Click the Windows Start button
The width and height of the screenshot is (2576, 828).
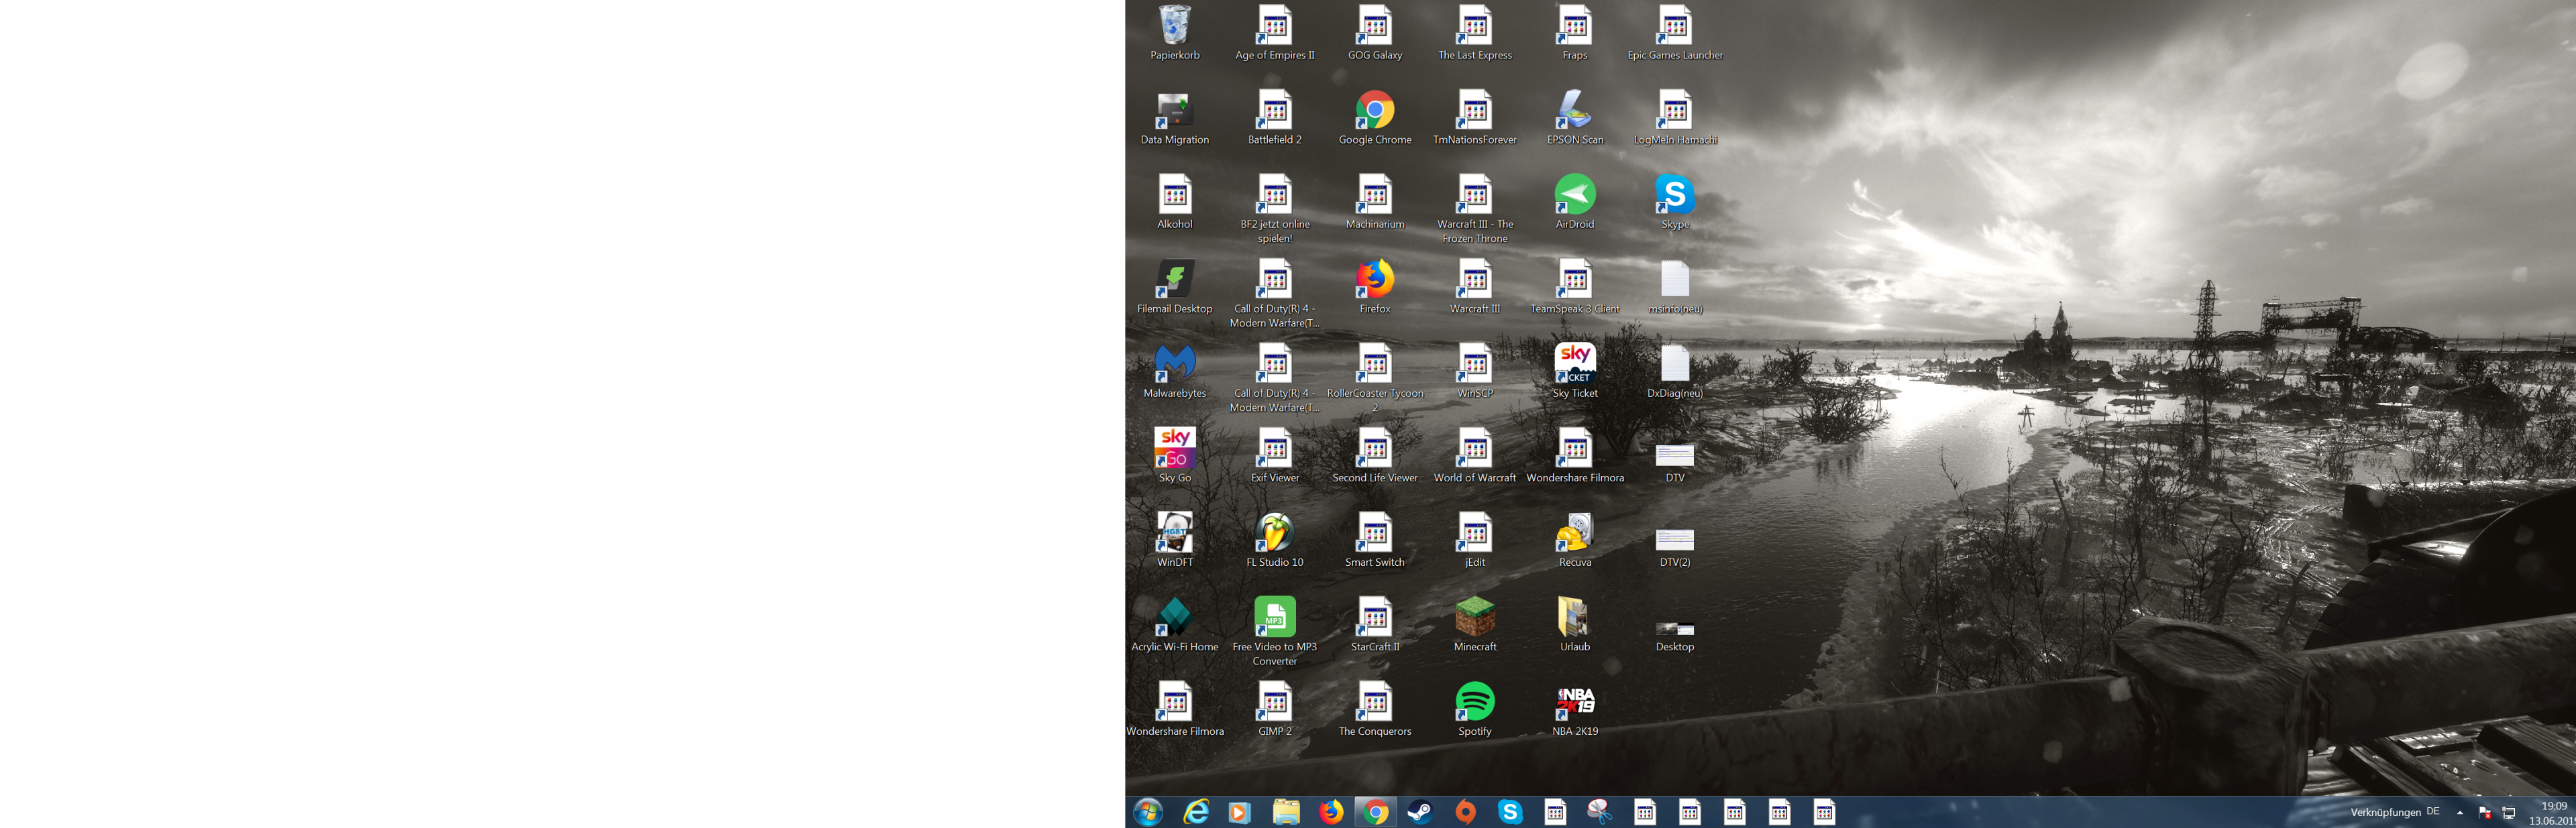tap(1148, 812)
